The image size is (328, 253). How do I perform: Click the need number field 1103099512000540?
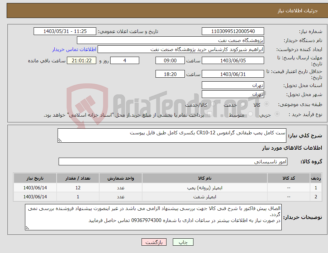click(x=233, y=31)
